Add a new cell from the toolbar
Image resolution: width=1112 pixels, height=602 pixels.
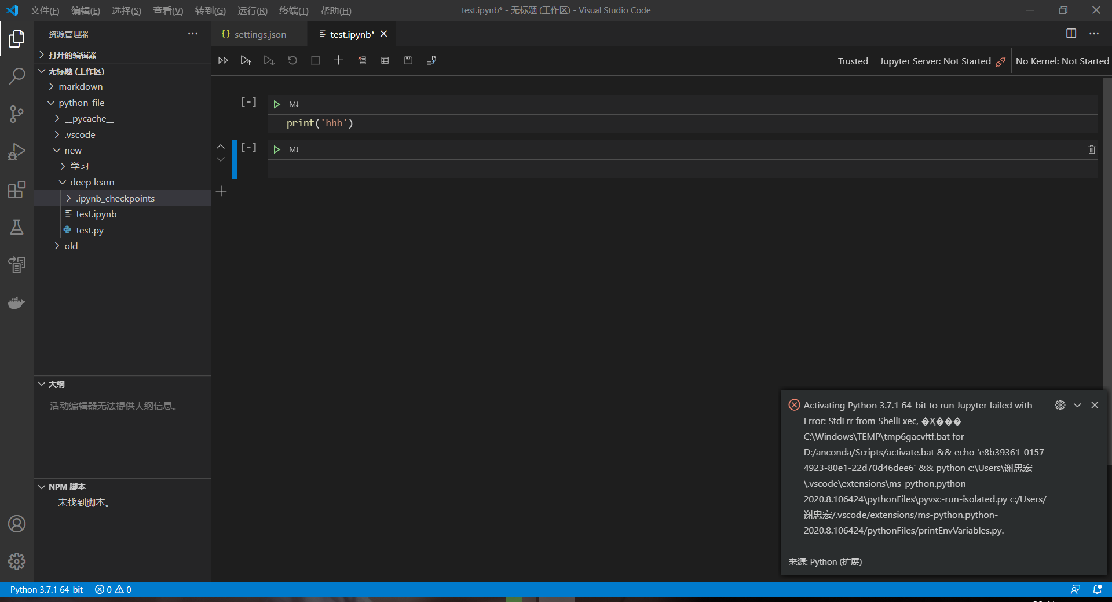[339, 60]
